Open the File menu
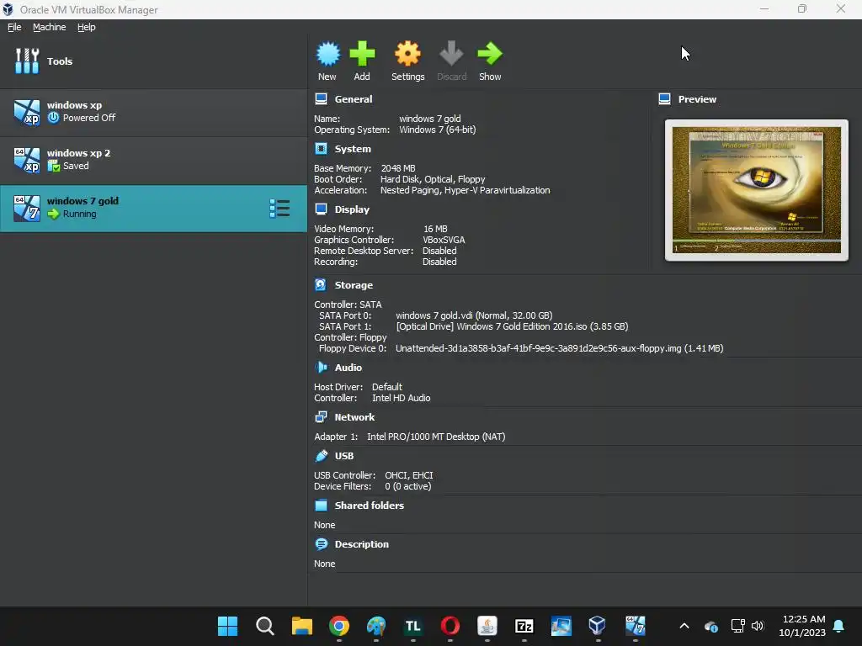 point(14,27)
